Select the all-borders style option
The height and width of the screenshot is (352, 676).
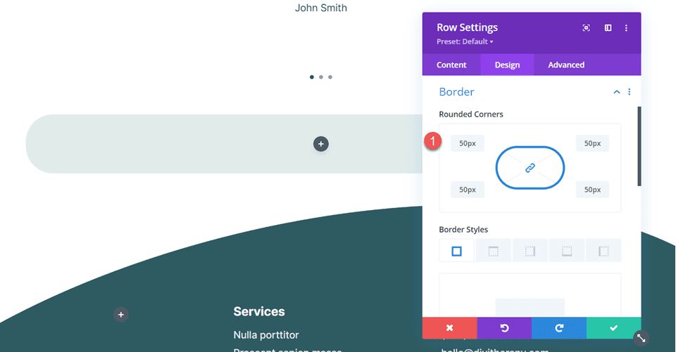(x=456, y=251)
